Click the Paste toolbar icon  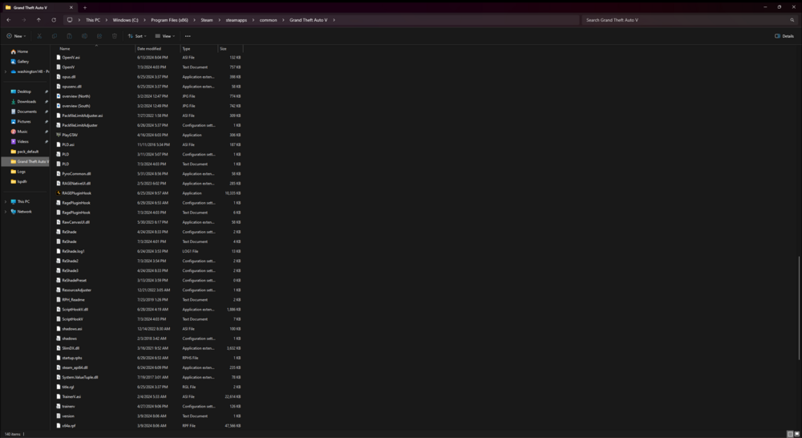70,36
